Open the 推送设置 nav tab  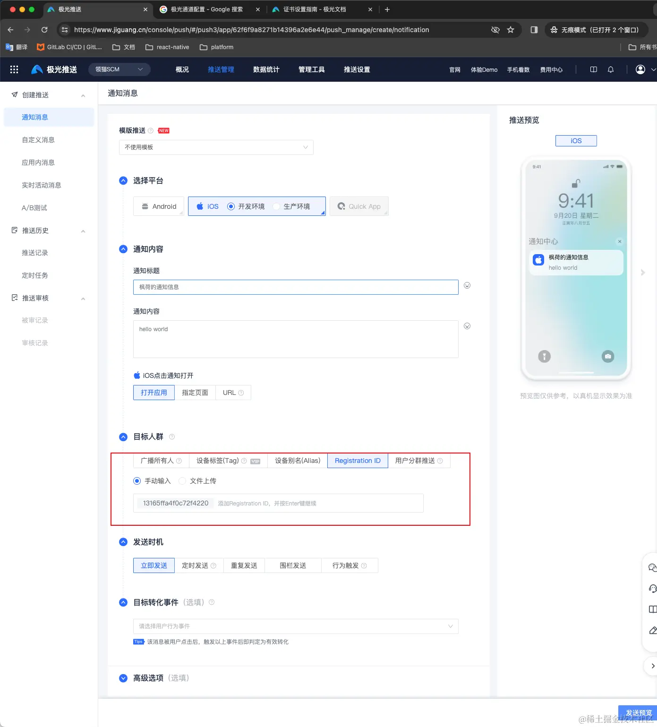(357, 69)
